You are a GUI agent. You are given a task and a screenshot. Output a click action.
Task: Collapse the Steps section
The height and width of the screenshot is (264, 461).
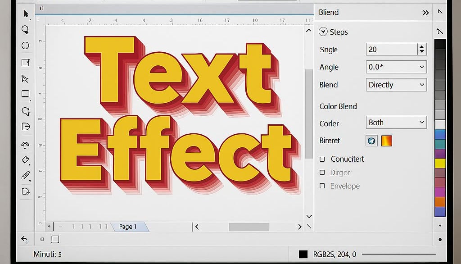point(323,32)
